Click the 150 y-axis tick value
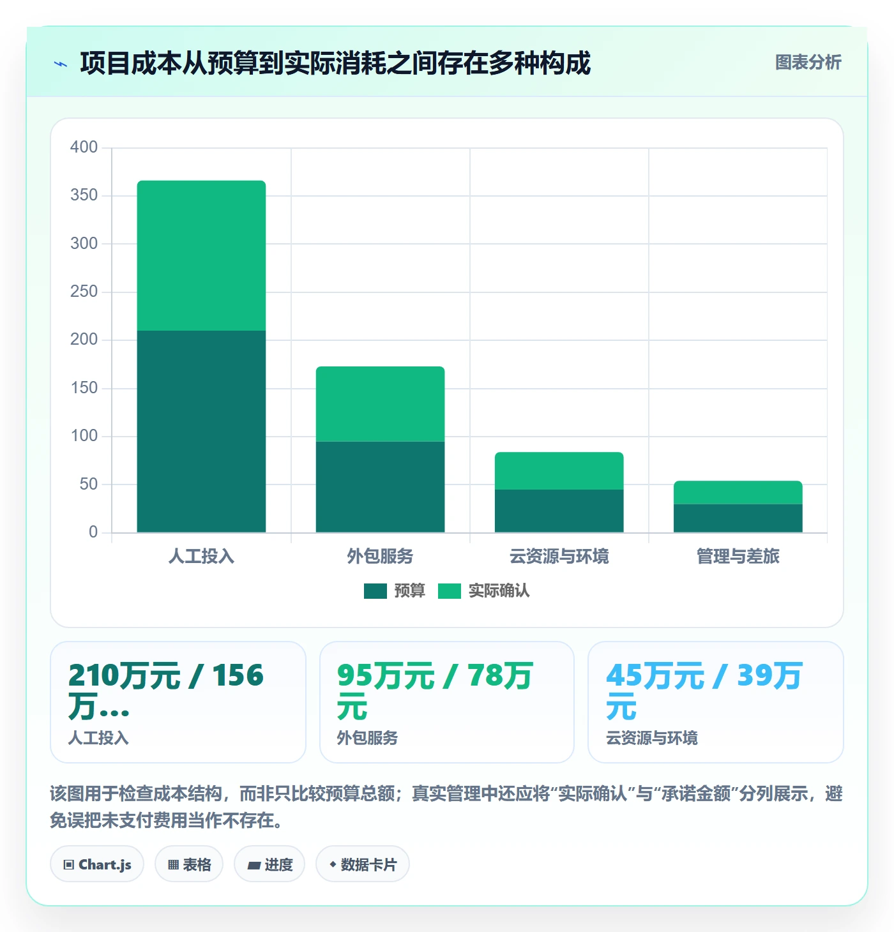The image size is (894, 932). point(84,388)
